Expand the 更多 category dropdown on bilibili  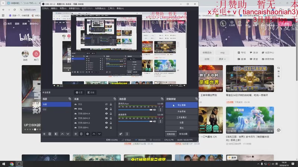(222, 59)
